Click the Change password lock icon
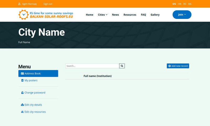The height and width of the screenshot is (126, 210). click(22, 93)
